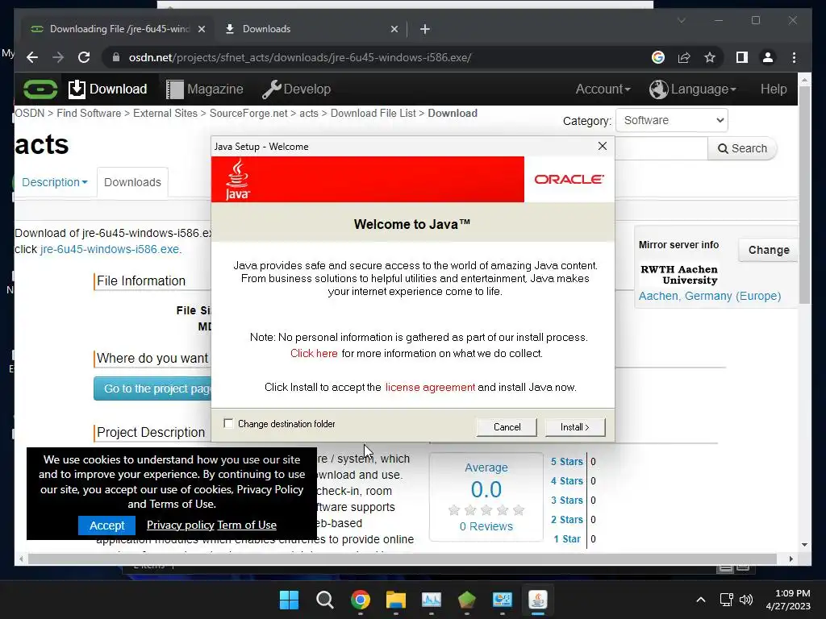Close the Downloading File tab
The height and width of the screenshot is (619, 826).
click(x=201, y=29)
